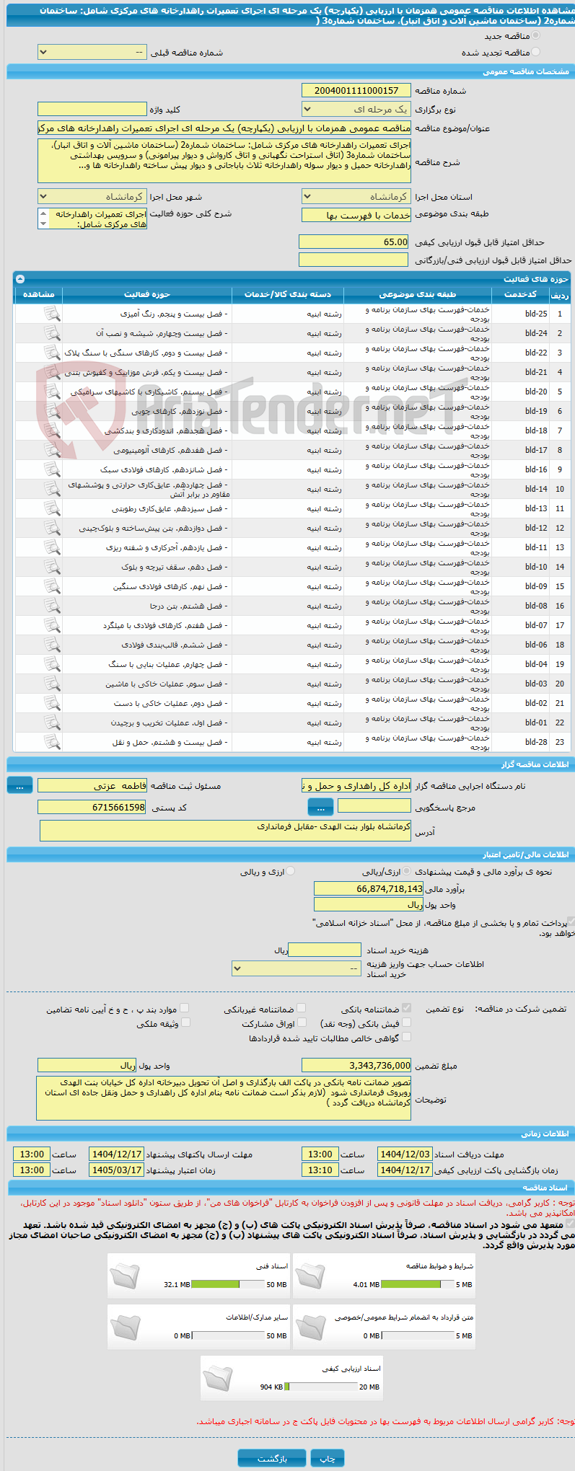Sort by the دسته بندی کالا/خدمات column header
The height and width of the screenshot is (1471, 575).
[x=288, y=294]
